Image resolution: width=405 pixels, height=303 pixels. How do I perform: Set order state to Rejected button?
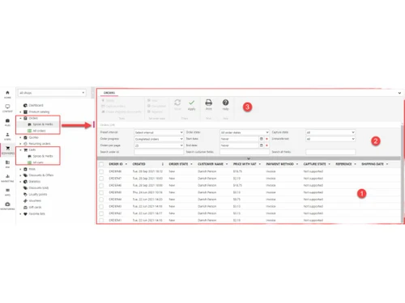pyautogui.click(x=156, y=112)
